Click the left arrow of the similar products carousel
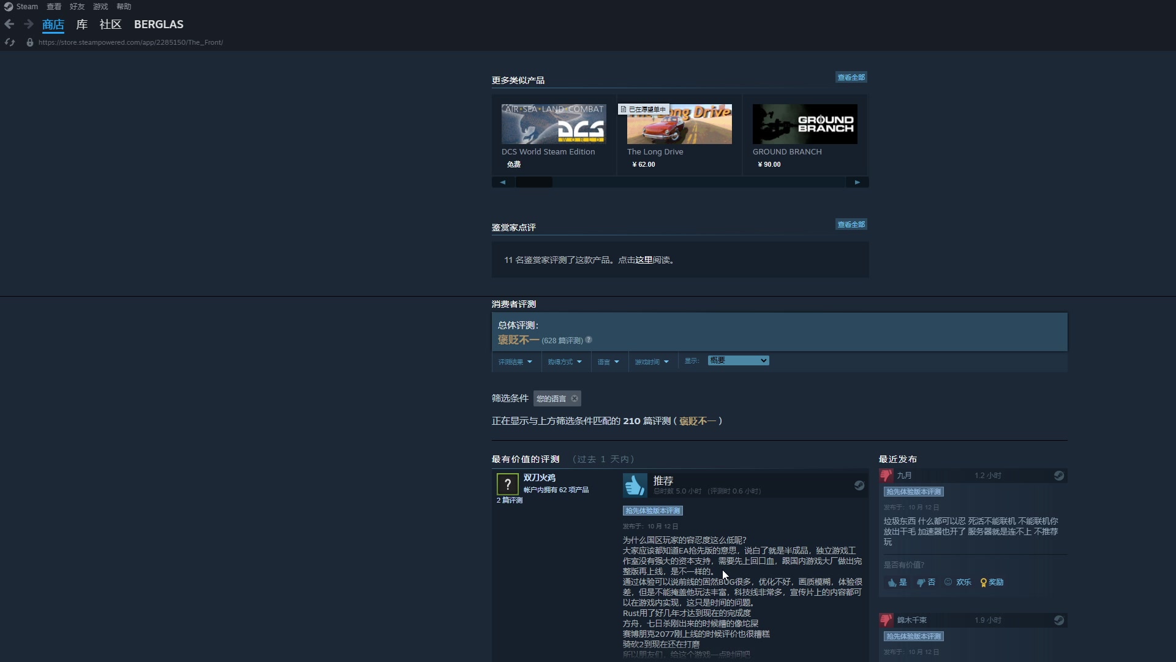Image resolution: width=1176 pixels, height=662 pixels. click(502, 182)
